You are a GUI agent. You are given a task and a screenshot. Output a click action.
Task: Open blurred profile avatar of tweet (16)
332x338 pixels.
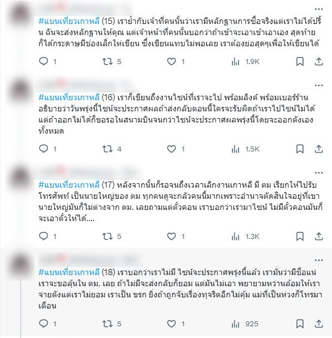[21, 91]
